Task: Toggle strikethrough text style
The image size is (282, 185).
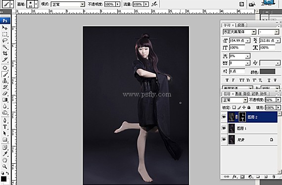Action: pyautogui.click(x=275, y=80)
